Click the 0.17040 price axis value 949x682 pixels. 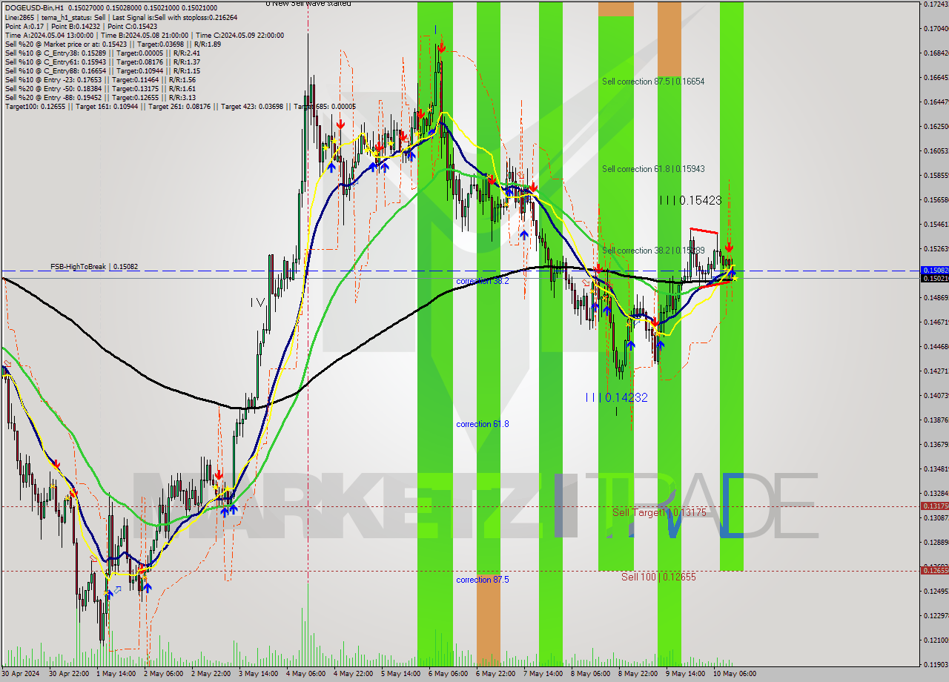pos(936,29)
